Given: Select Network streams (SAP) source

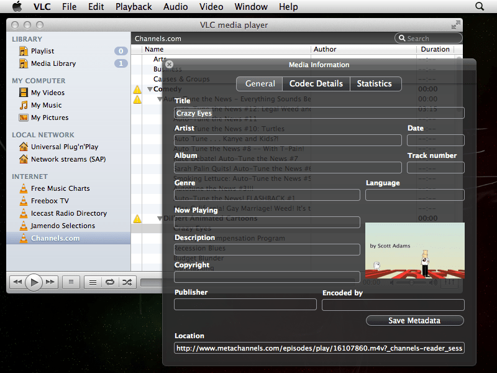Looking at the screenshot, I should pyautogui.click(x=68, y=159).
